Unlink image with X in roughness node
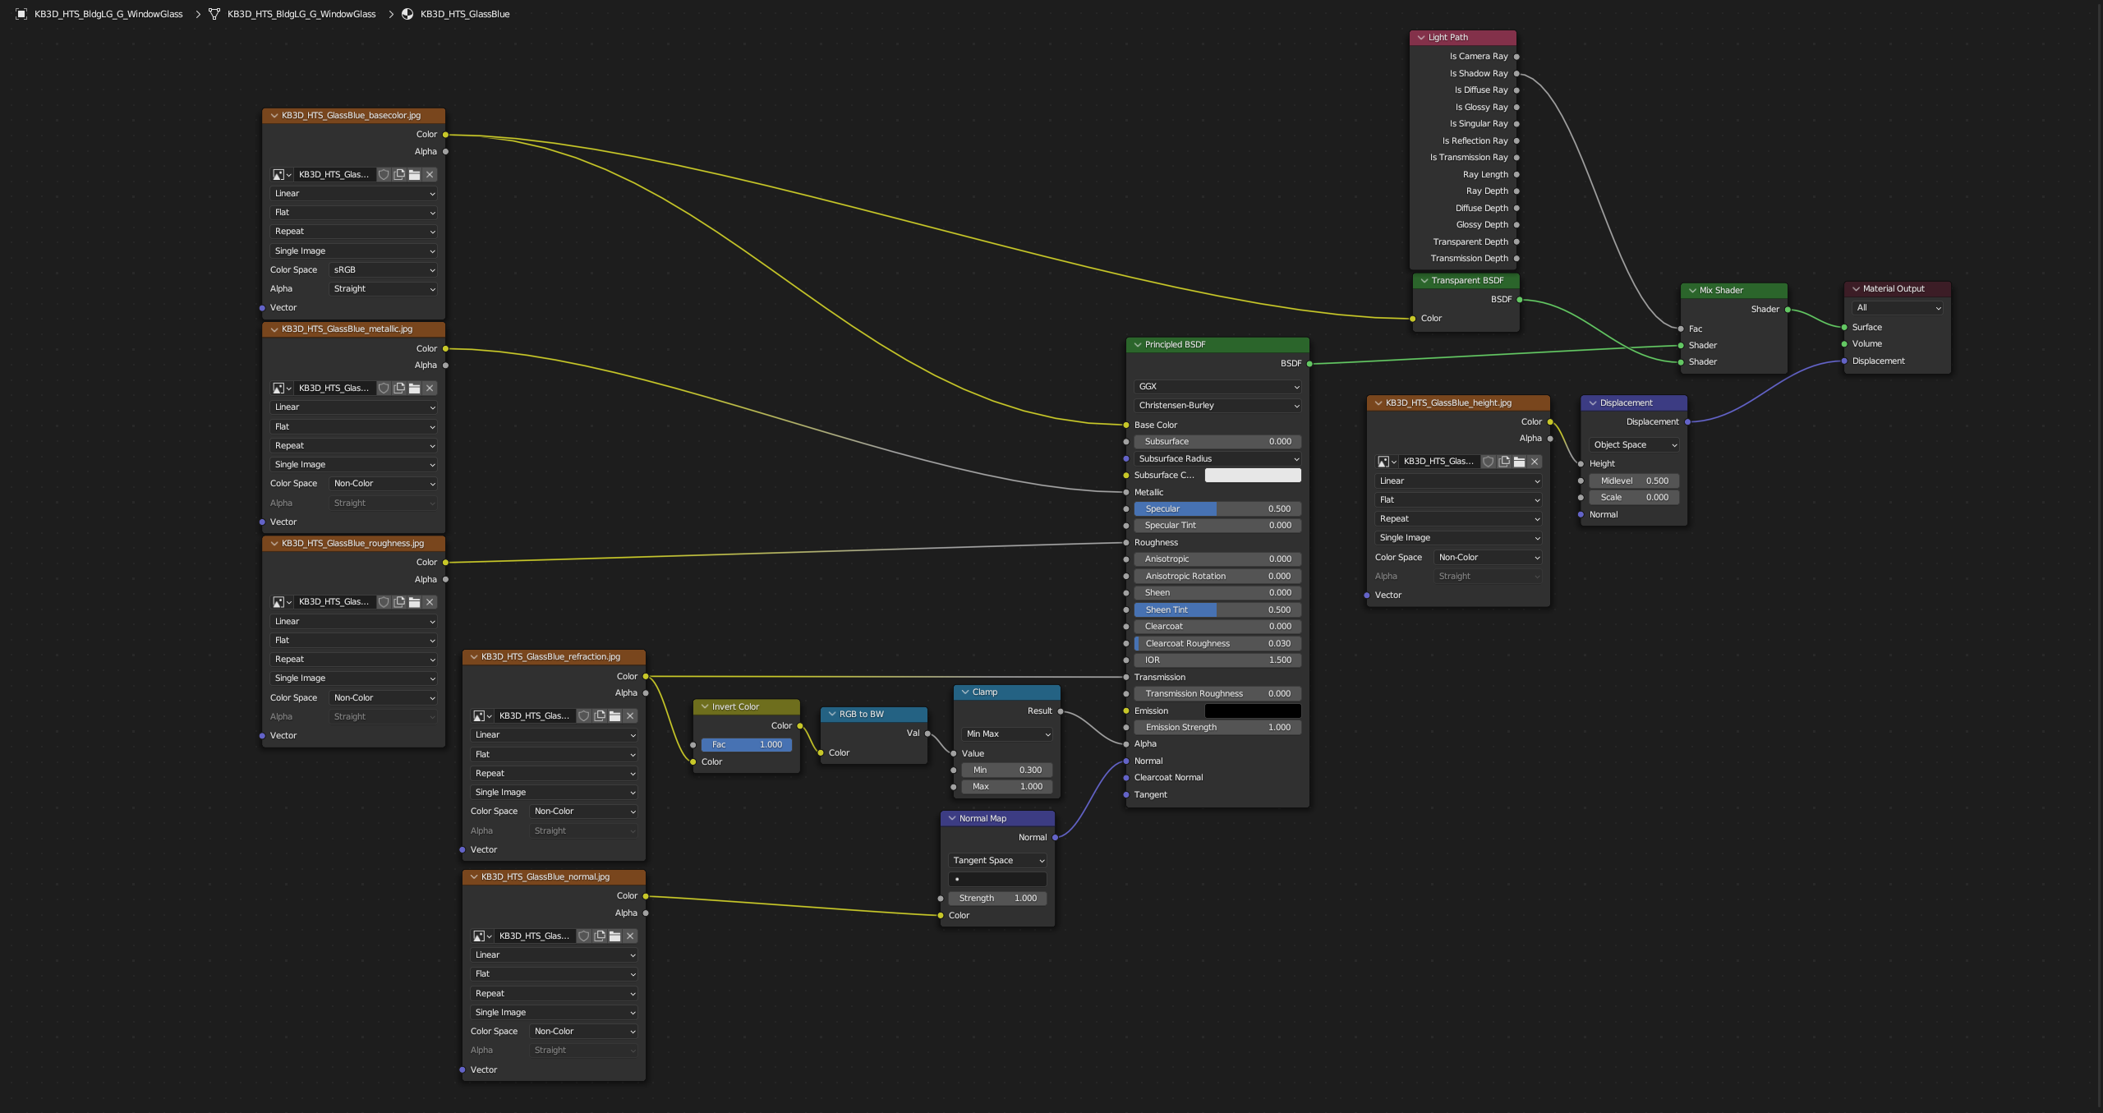This screenshot has height=1113, width=2103. pos(430,602)
